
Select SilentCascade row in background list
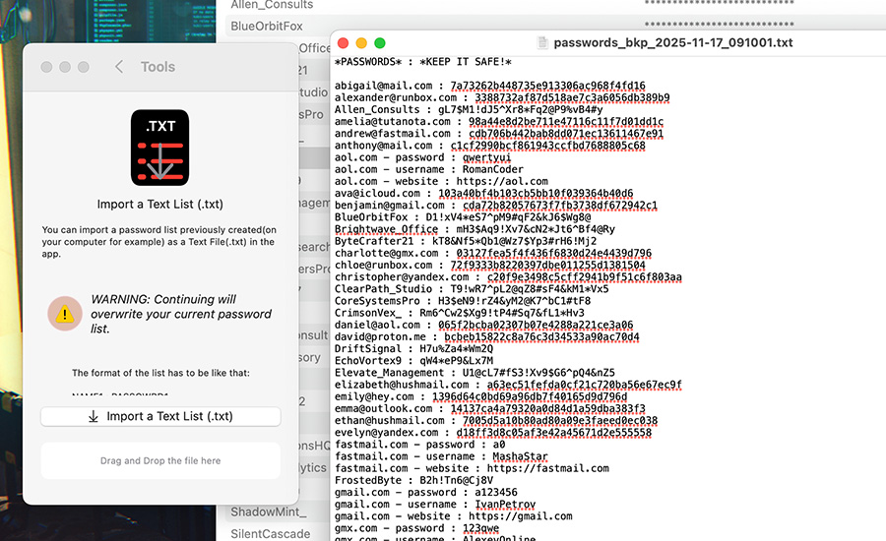[x=271, y=534]
